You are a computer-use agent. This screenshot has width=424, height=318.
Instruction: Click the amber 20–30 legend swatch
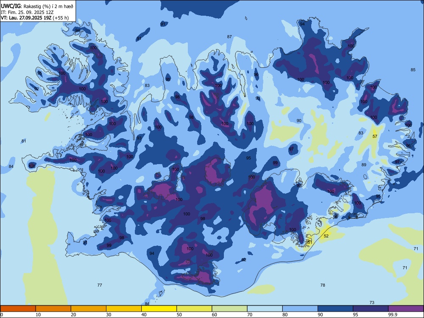click(x=89, y=309)
